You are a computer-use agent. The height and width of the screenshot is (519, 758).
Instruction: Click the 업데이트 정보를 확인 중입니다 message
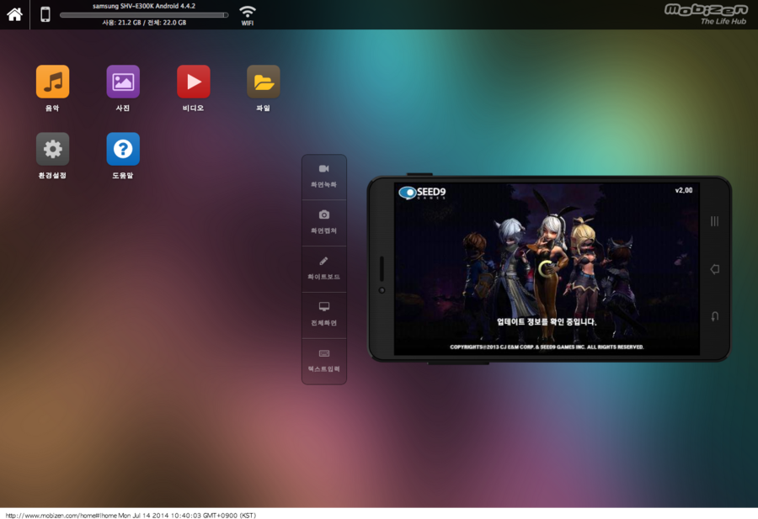point(547,321)
